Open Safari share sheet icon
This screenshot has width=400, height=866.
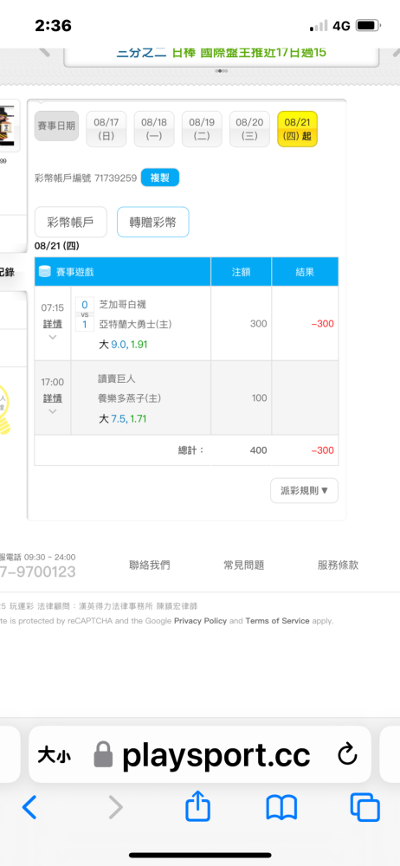197,806
